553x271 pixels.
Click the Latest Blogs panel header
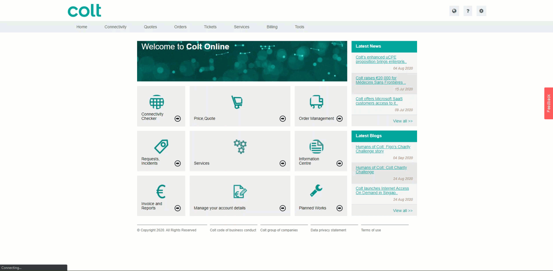384,136
